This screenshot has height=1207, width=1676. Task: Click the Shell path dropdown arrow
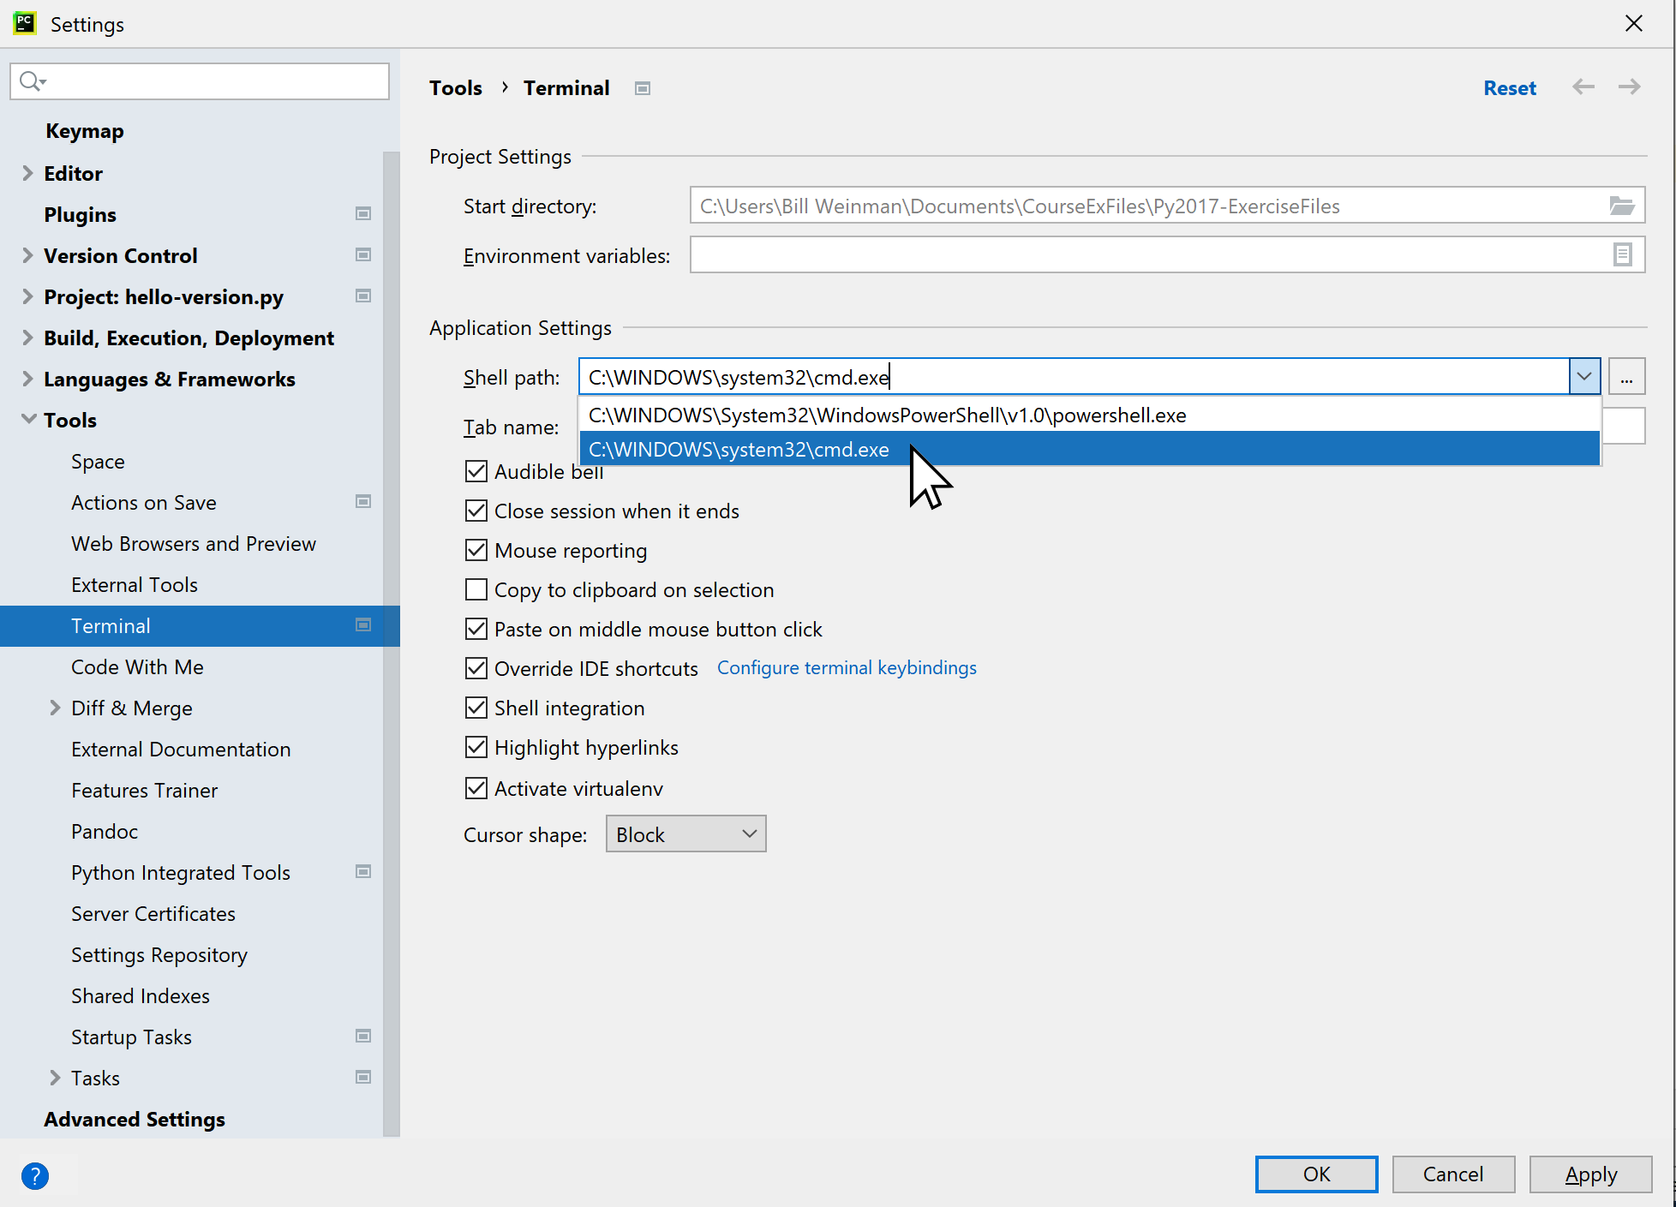(1584, 376)
